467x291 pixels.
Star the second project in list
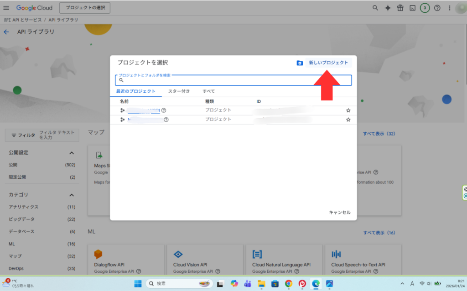[x=348, y=120]
